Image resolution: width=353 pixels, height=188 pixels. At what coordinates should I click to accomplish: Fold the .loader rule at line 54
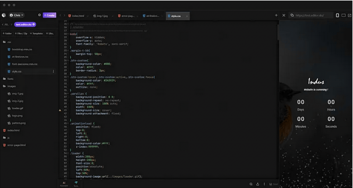(x=68, y=153)
